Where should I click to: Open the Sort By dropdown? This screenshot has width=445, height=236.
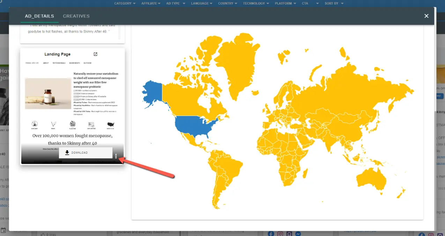(x=334, y=3)
